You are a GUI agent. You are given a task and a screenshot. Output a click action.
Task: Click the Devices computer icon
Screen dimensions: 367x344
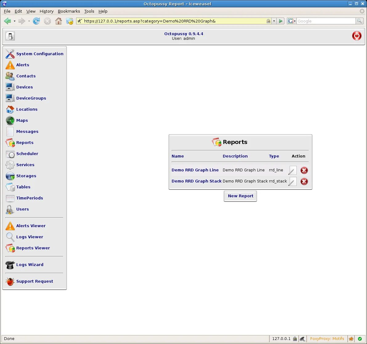[x=10, y=87]
